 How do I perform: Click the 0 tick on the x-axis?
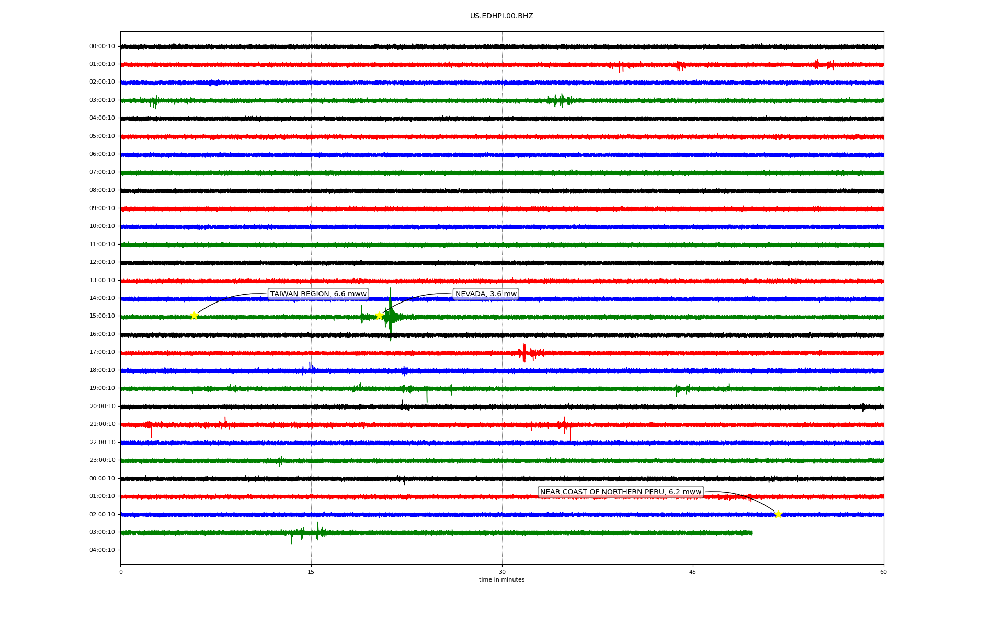coord(121,572)
